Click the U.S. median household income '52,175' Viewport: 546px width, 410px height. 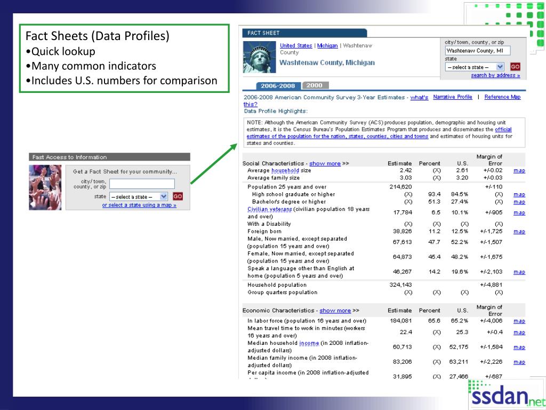459,347
